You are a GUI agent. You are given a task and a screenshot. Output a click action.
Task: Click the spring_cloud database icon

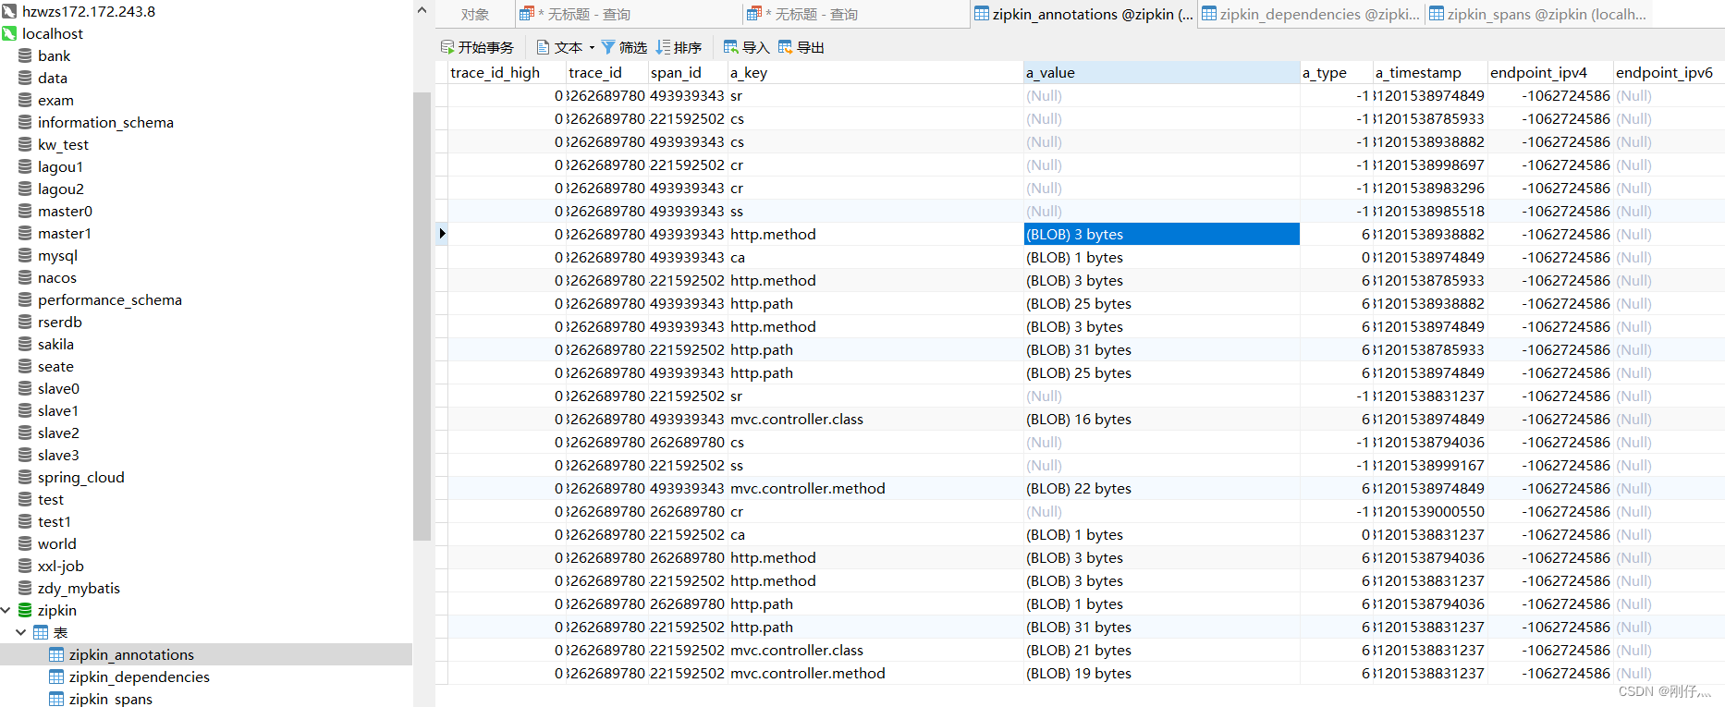click(25, 477)
